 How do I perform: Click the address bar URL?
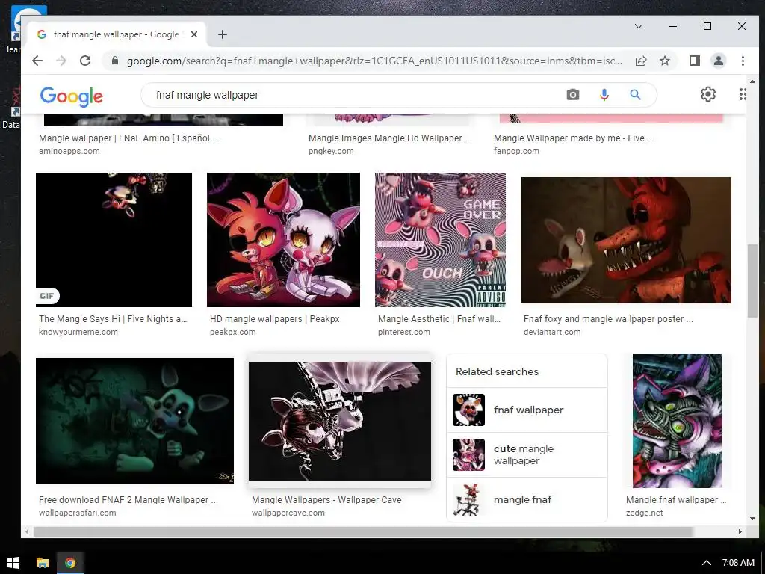374,61
